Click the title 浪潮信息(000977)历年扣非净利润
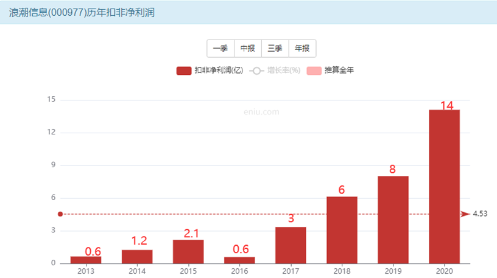This screenshot has height=278, width=497. click(x=82, y=13)
